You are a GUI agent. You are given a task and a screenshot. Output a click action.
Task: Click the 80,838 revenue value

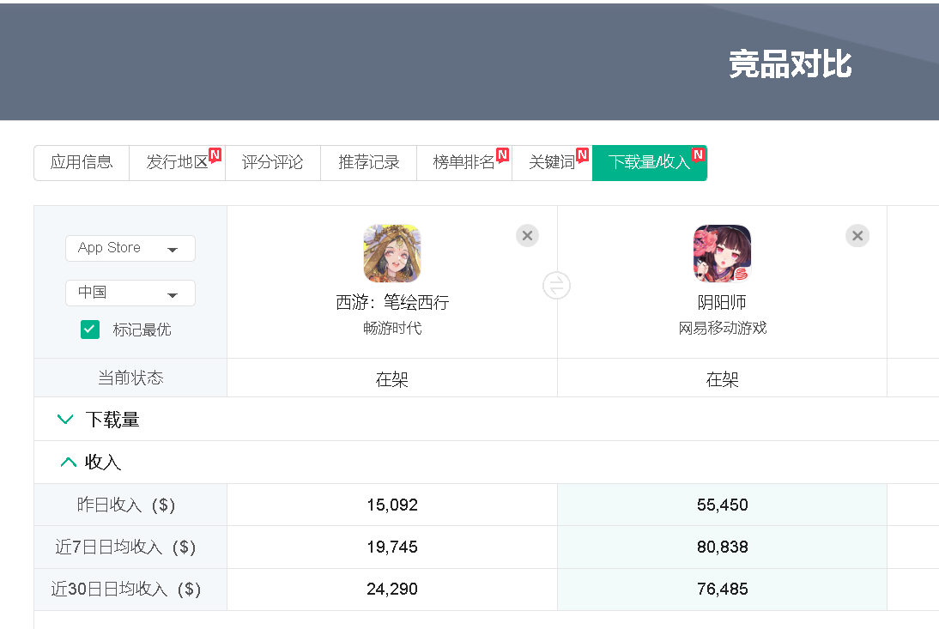pyautogui.click(x=722, y=547)
